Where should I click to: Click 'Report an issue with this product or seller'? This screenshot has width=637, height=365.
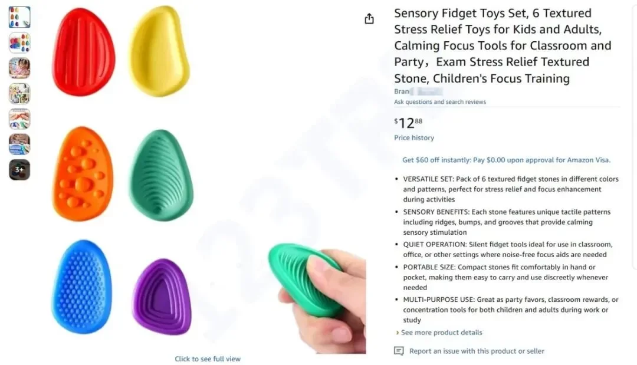point(477,351)
